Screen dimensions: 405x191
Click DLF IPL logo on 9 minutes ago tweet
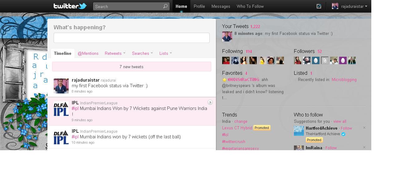click(61, 109)
